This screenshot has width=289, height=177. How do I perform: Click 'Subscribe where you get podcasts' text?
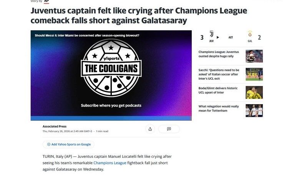coord(111,105)
